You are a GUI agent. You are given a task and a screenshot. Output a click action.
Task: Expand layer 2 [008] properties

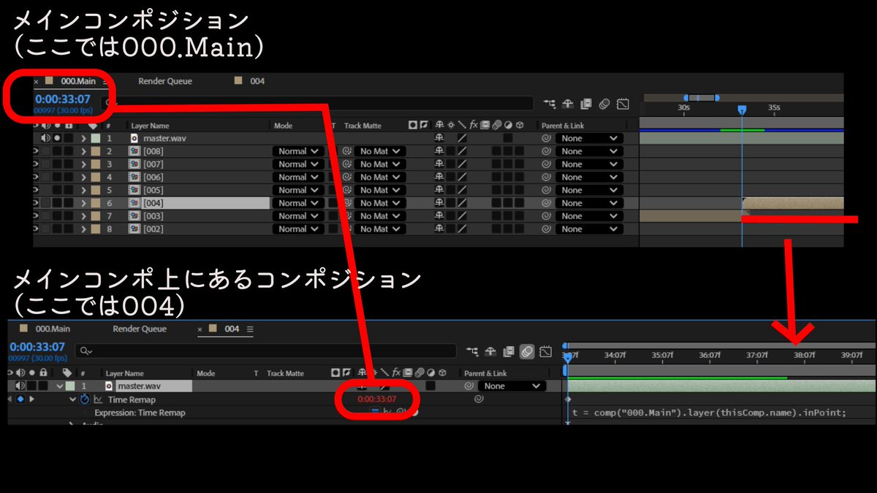[x=83, y=151]
